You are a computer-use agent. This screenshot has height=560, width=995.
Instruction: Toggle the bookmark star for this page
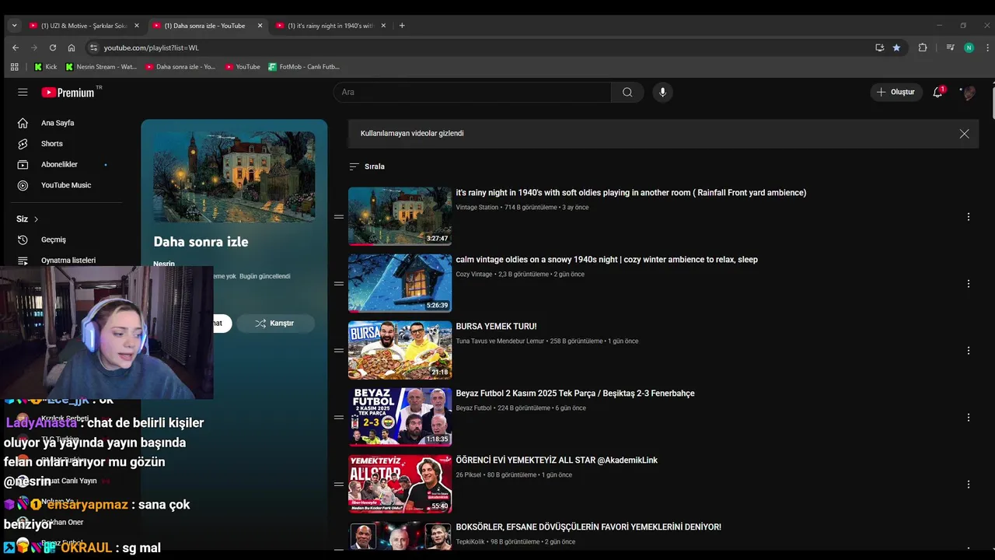(896, 47)
